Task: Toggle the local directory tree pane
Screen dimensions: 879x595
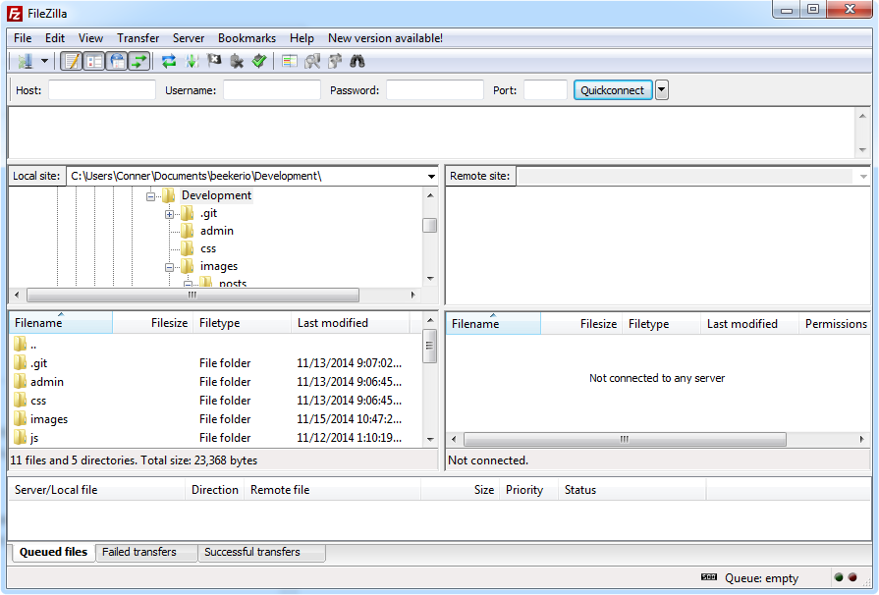Action: click(93, 60)
